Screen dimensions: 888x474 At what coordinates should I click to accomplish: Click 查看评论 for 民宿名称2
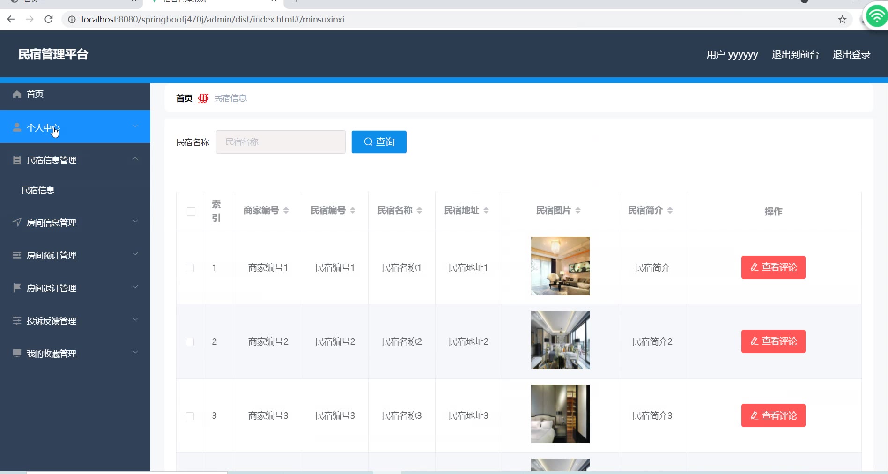coord(773,341)
